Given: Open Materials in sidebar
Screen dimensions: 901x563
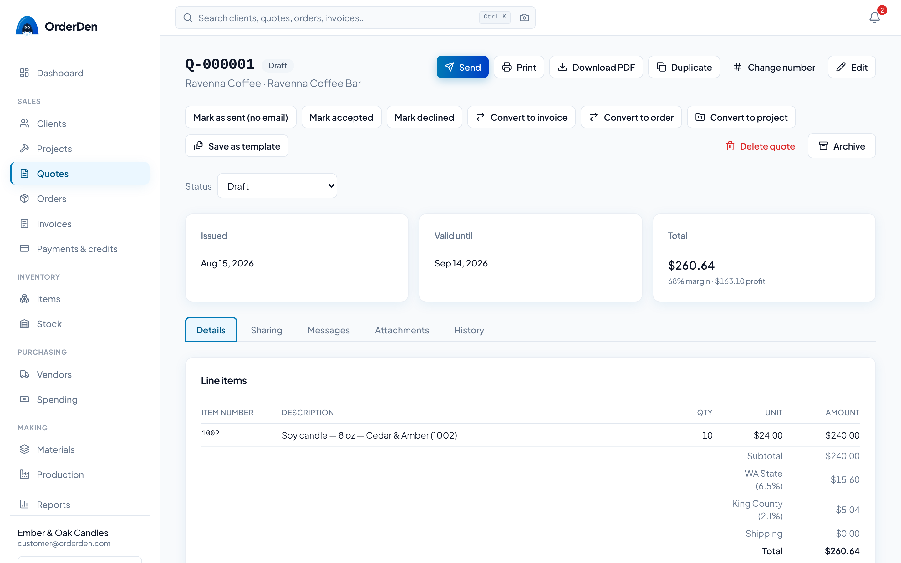Looking at the screenshot, I should [80, 450].
